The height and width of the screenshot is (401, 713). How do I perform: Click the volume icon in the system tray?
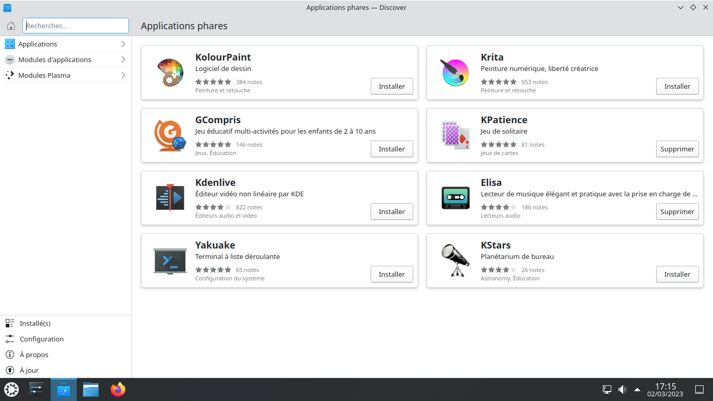click(x=622, y=389)
